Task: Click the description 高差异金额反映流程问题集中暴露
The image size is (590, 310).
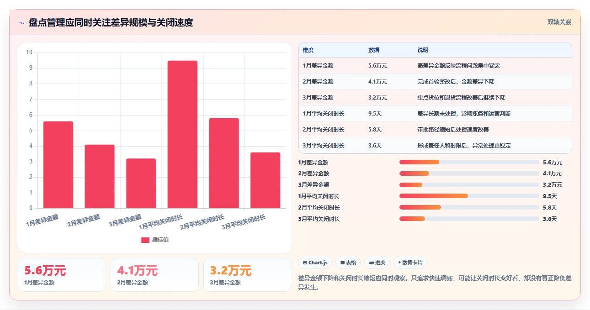Action: [x=458, y=66]
